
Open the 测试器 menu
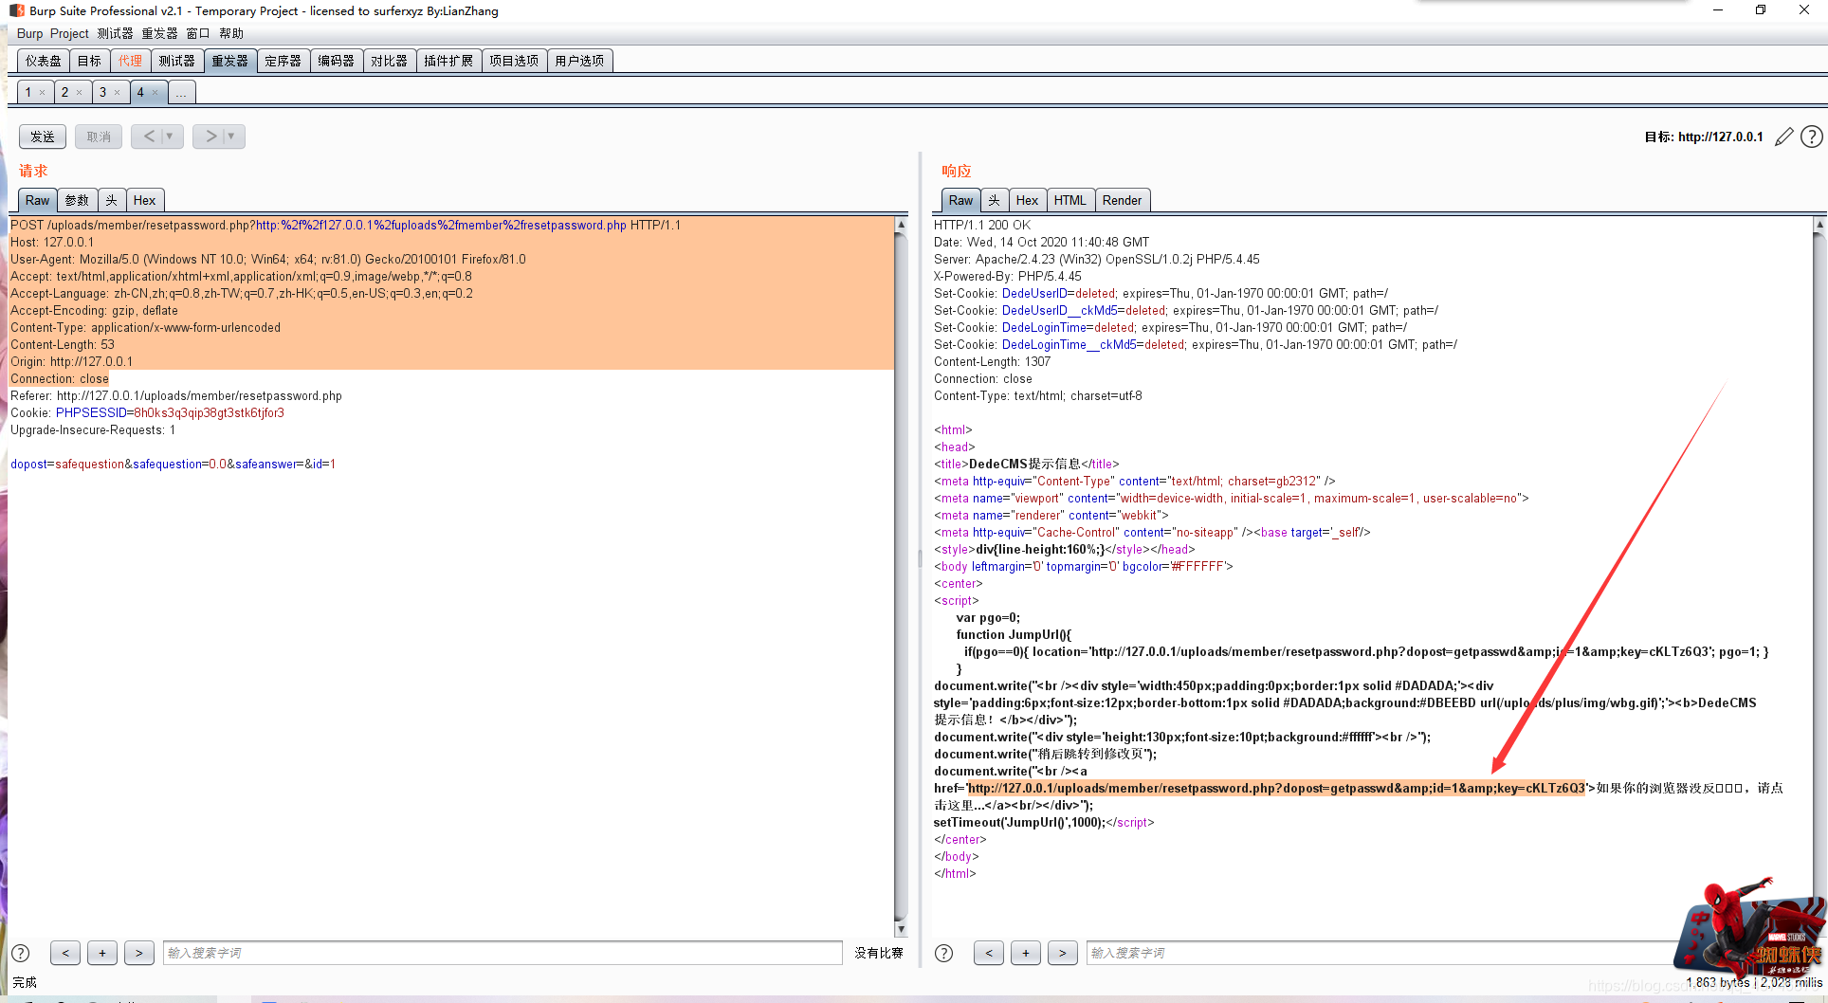(x=115, y=33)
